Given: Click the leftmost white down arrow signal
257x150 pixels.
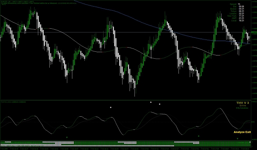Looking at the screenshot, I should coord(111,107).
